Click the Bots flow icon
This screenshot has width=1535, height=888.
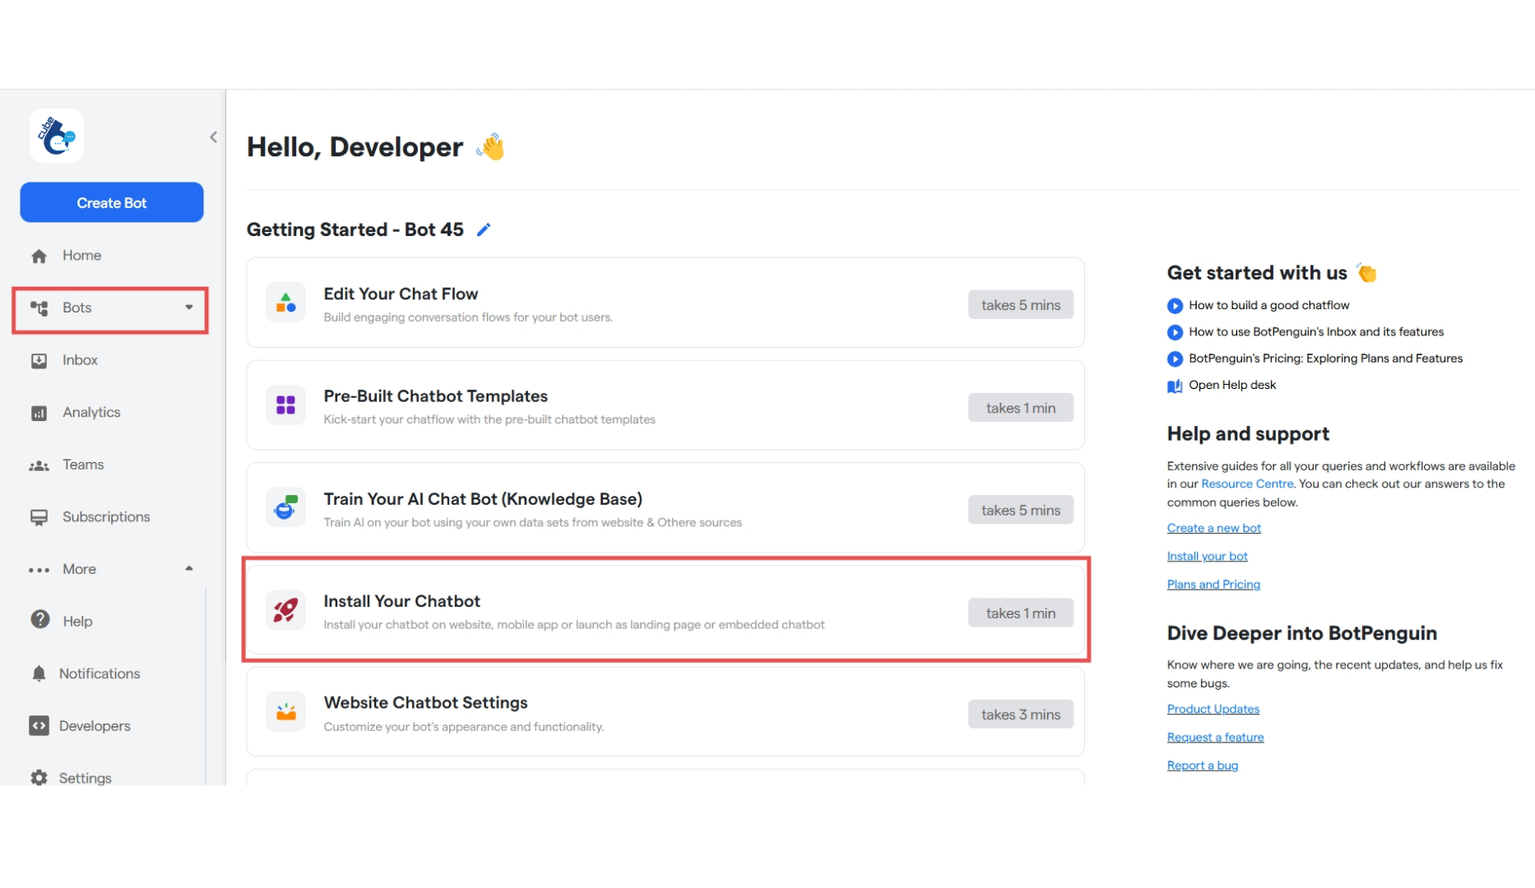tap(39, 308)
